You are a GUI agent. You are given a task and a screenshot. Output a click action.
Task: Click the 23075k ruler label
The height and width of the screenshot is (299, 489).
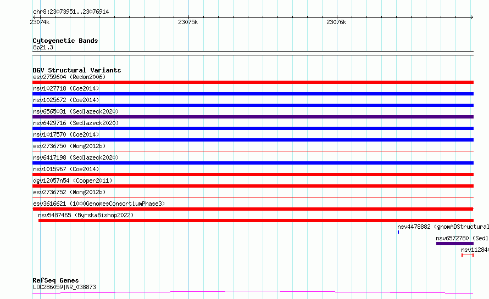[x=188, y=22]
